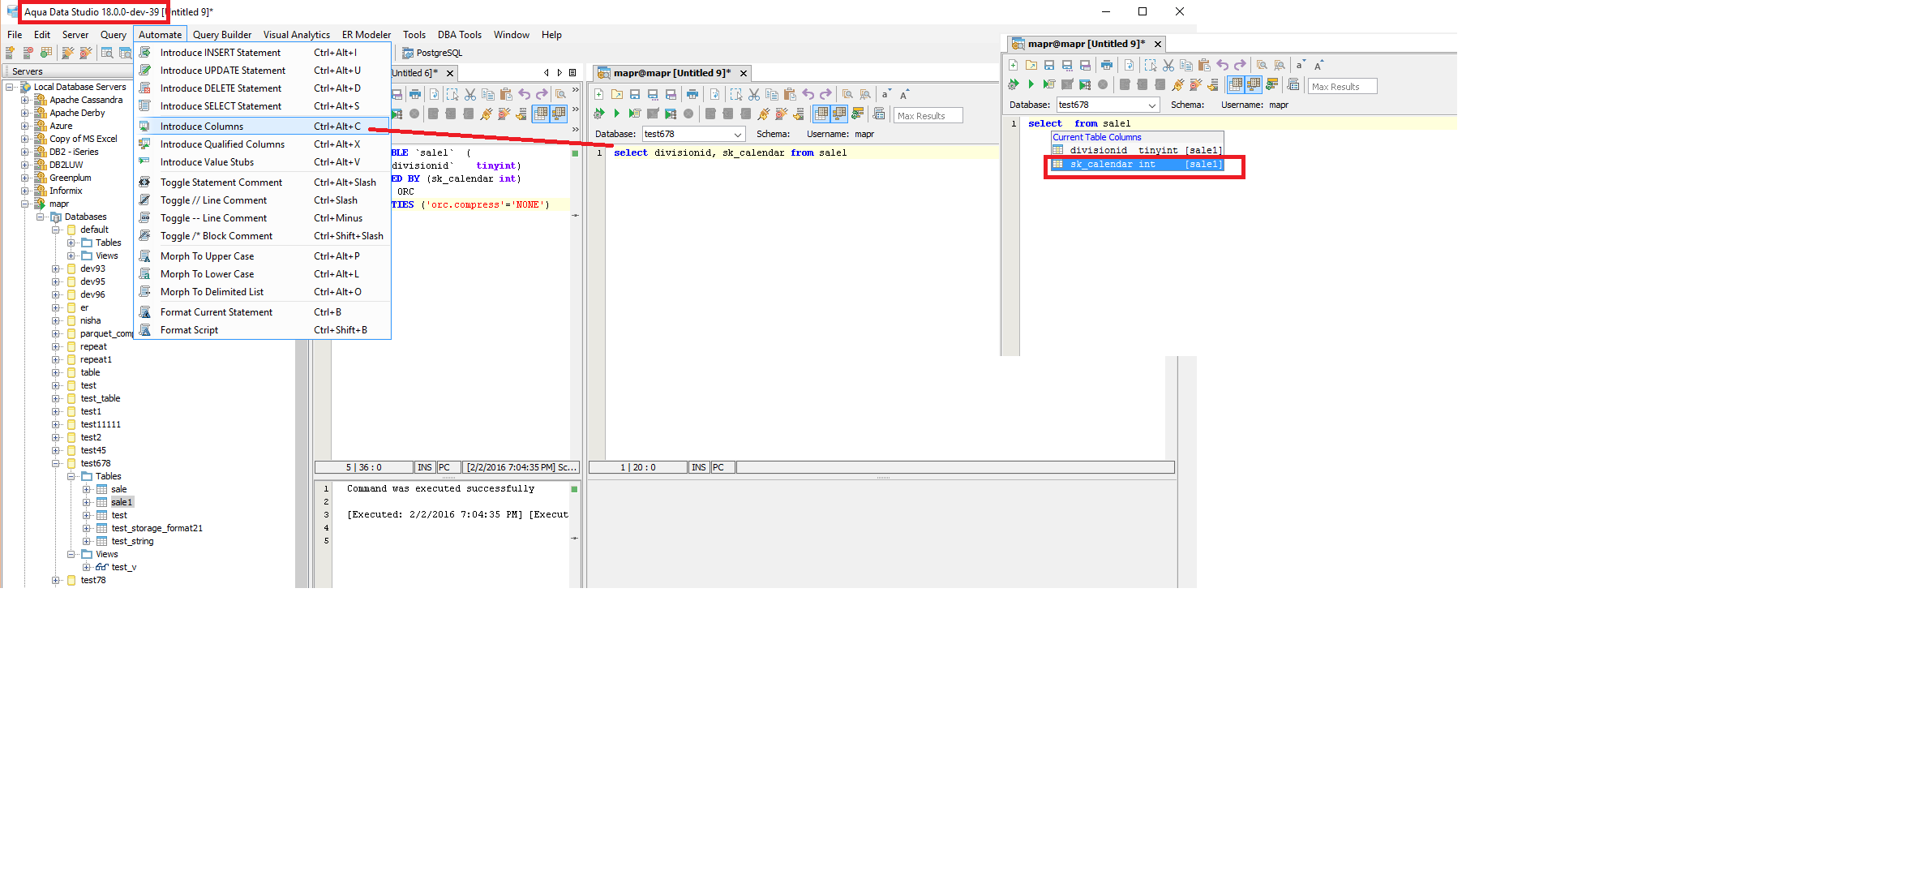The height and width of the screenshot is (876, 1925).
Task: Toggle first highlighted grid-results button, center toolbar
Action: pos(821,114)
